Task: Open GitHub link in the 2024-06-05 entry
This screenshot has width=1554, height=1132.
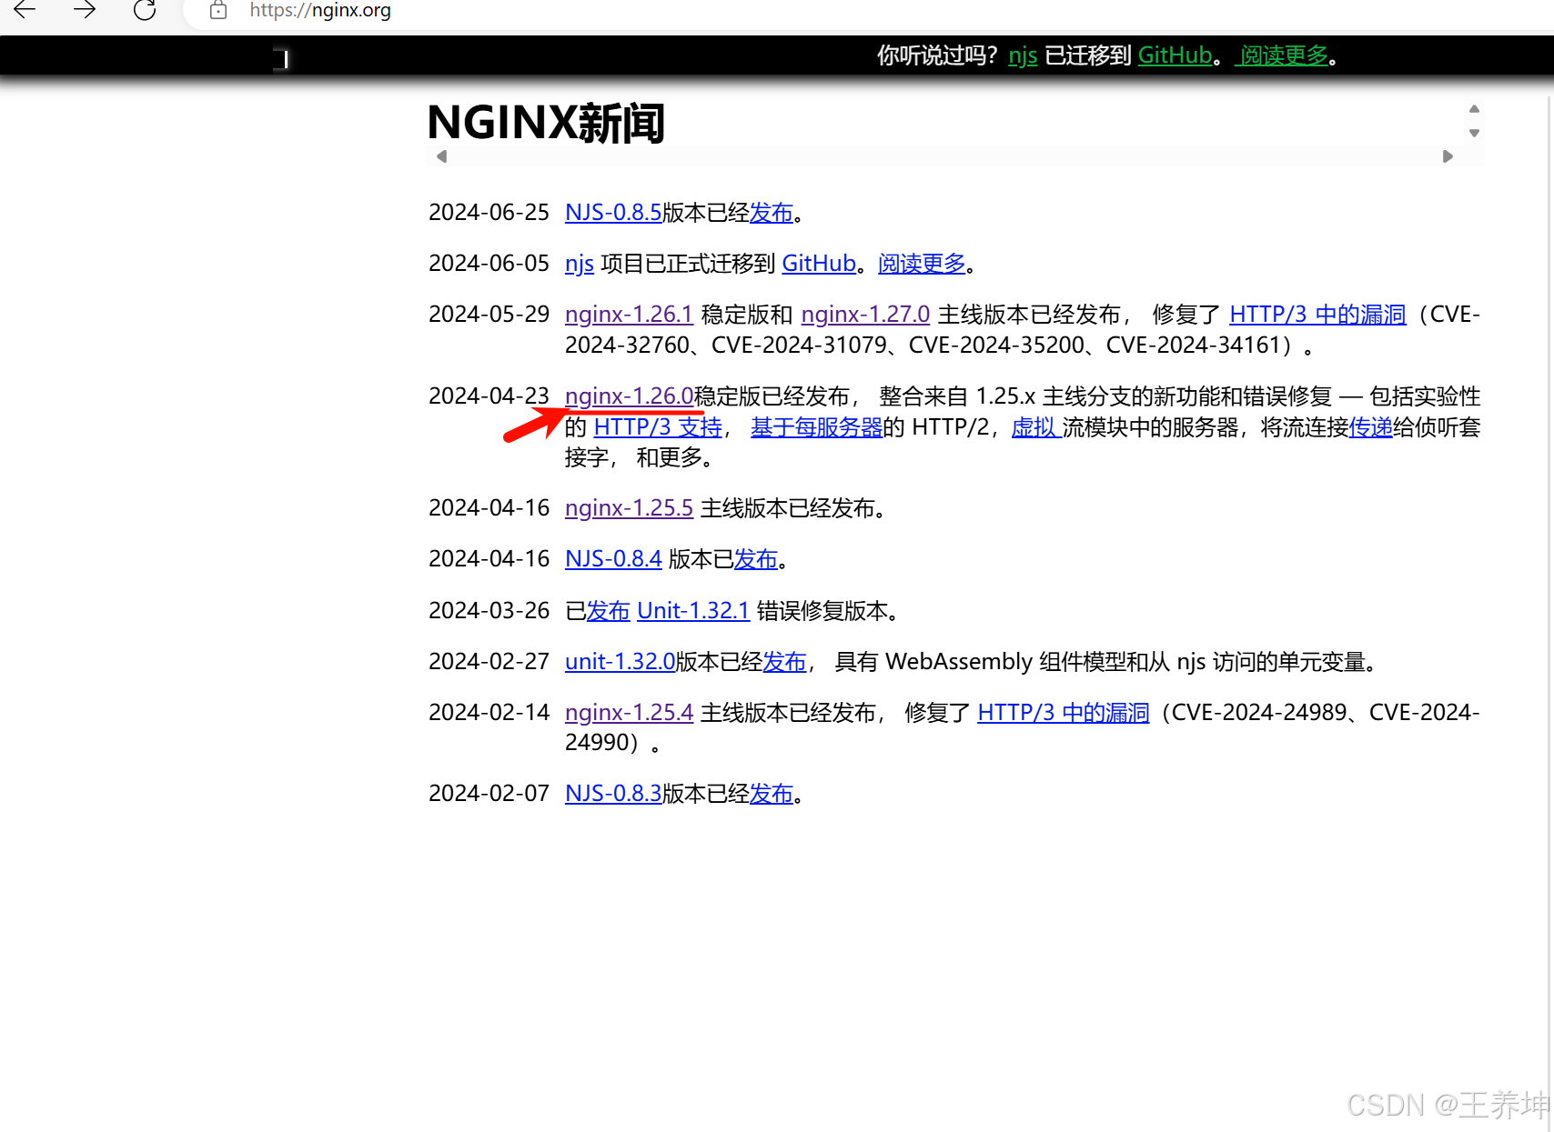Action: (819, 264)
